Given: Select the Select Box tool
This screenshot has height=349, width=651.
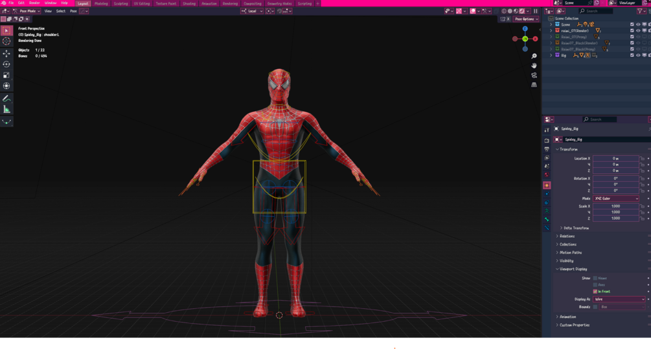Looking at the screenshot, I should [6, 30].
